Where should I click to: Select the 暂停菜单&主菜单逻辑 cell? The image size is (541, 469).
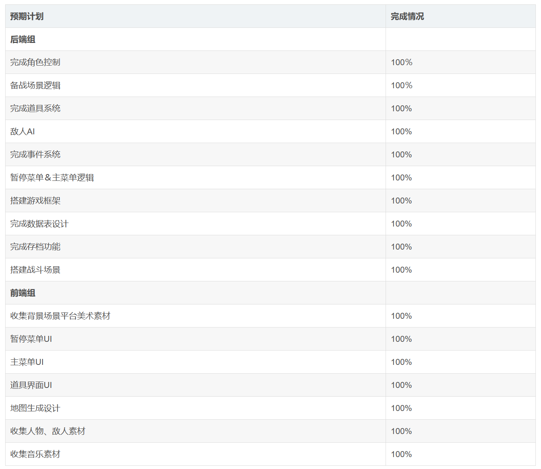(52, 178)
